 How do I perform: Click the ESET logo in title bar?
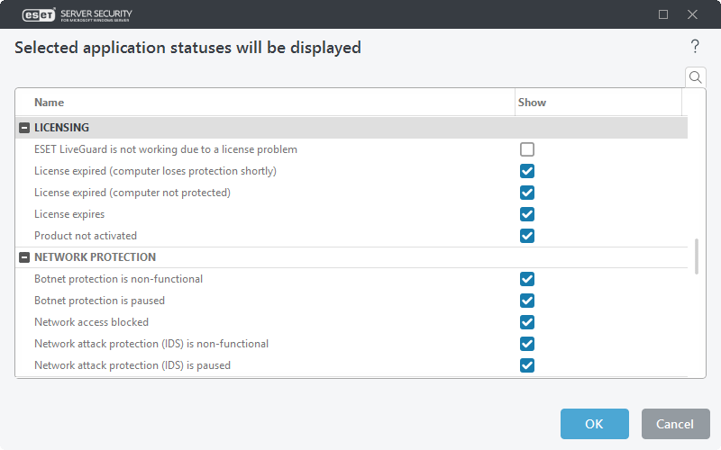(38, 14)
